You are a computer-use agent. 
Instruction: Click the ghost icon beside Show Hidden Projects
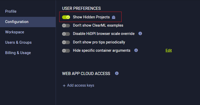[x=113, y=17]
